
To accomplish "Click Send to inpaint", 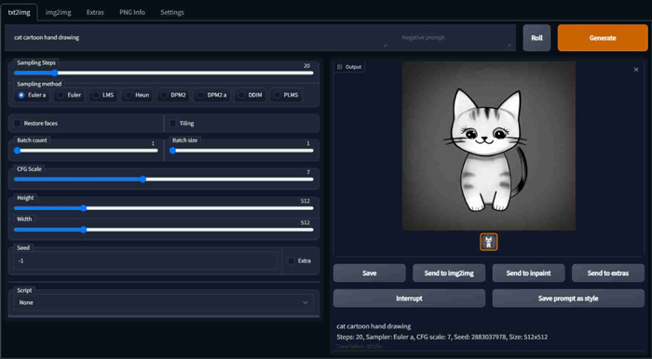I will point(528,273).
